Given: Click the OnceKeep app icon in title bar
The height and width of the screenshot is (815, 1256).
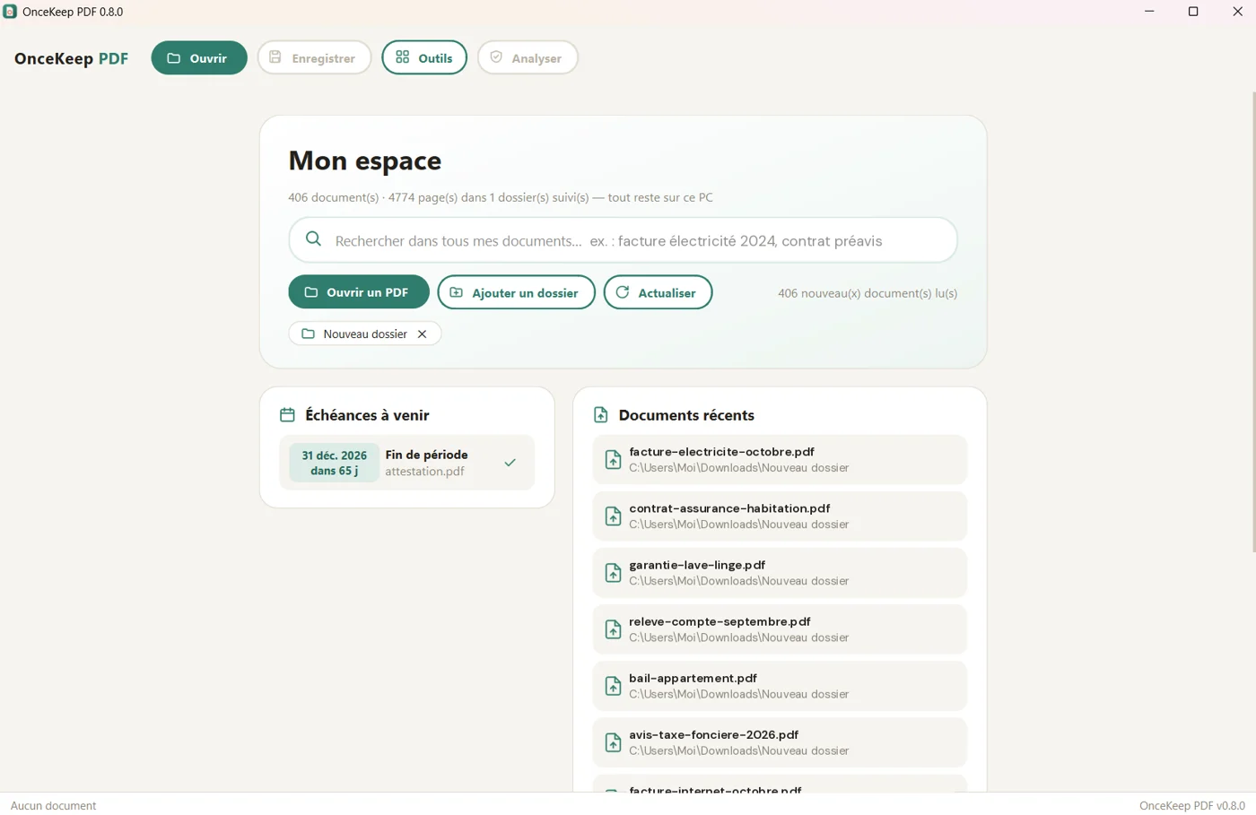Looking at the screenshot, I should (x=10, y=12).
